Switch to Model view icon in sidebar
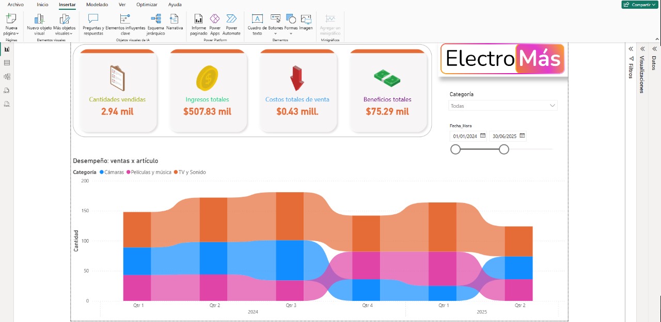The image size is (661, 322). pyautogui.click(x=7, y=77)
